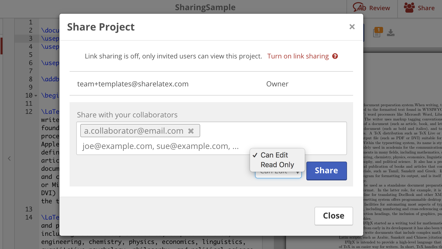This screenshot has width=442, height=249.
Task: Open logs icon with badge 1
Action: tap(377, 33)
